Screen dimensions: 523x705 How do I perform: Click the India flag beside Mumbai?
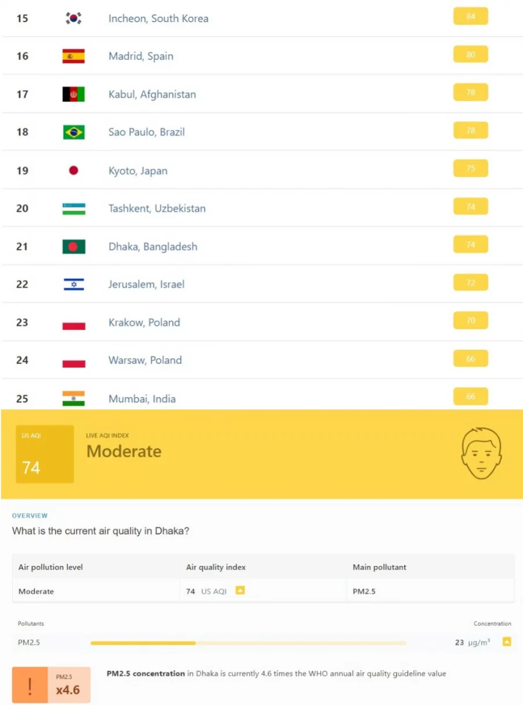(74, 398)
